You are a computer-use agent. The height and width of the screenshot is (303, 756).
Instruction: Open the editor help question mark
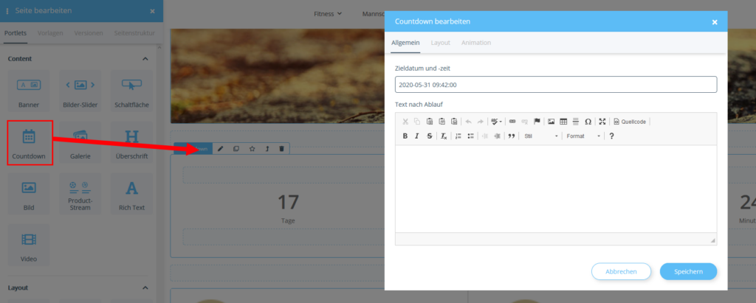611,136
